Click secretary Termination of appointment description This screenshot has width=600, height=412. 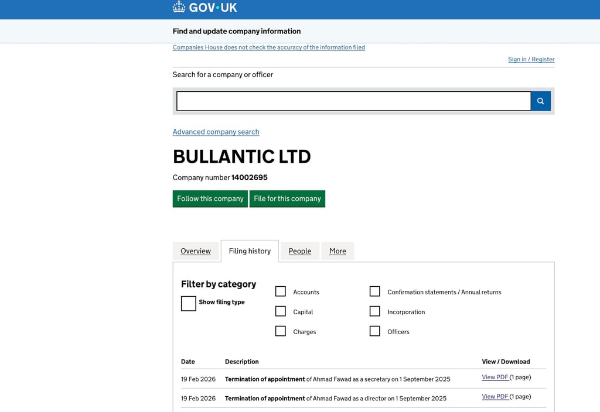coord(337,379)
